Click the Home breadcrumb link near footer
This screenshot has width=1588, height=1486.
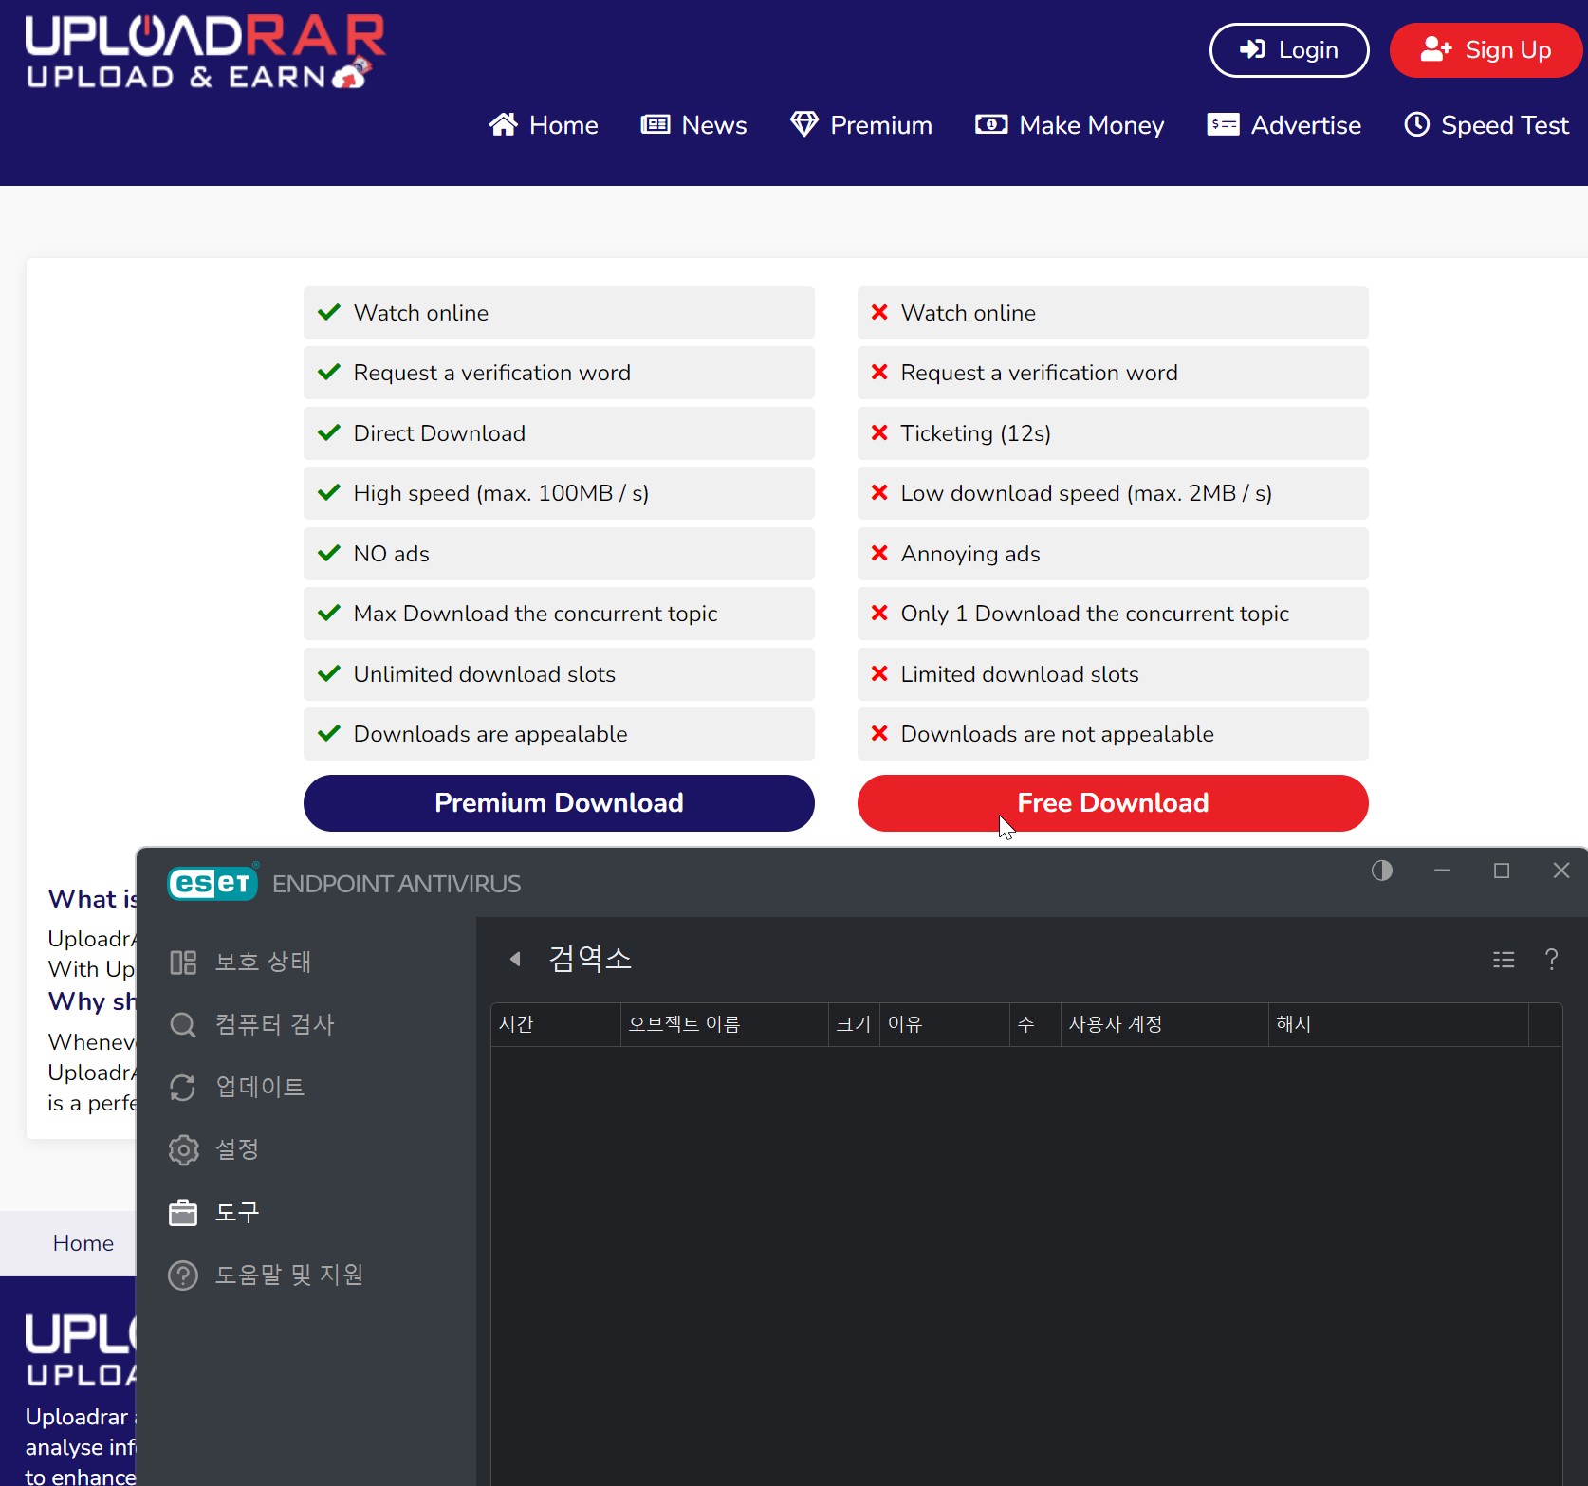point(83,1243)
